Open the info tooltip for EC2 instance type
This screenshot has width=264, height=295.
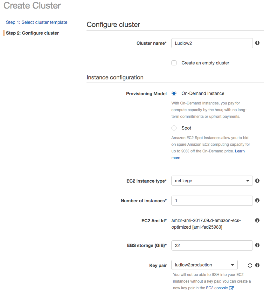click(x=257, y=180)
